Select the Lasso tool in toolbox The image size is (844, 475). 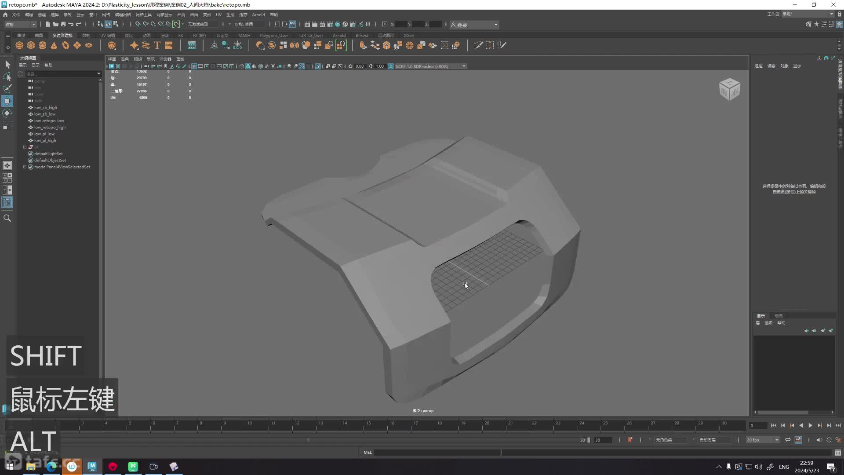click(x=7, y=77)
